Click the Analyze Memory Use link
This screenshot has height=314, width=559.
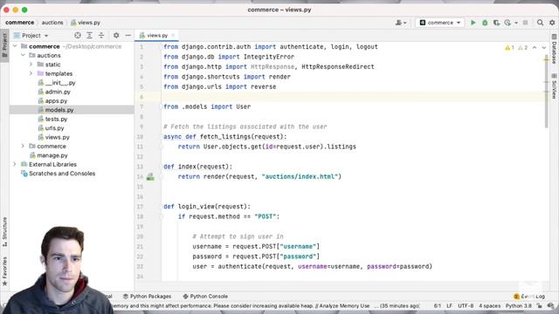[x=344, y=306]
